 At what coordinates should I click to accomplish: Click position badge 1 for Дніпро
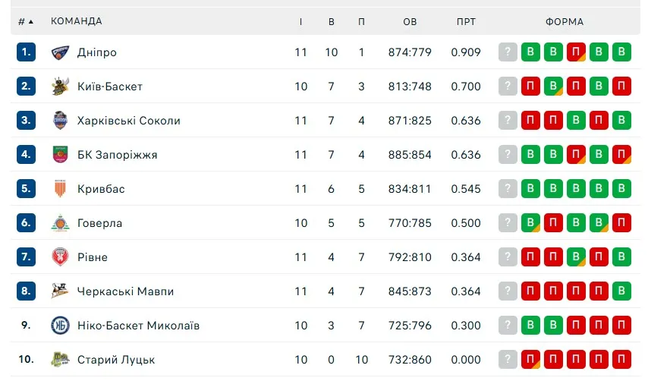(x=27, y=52)
